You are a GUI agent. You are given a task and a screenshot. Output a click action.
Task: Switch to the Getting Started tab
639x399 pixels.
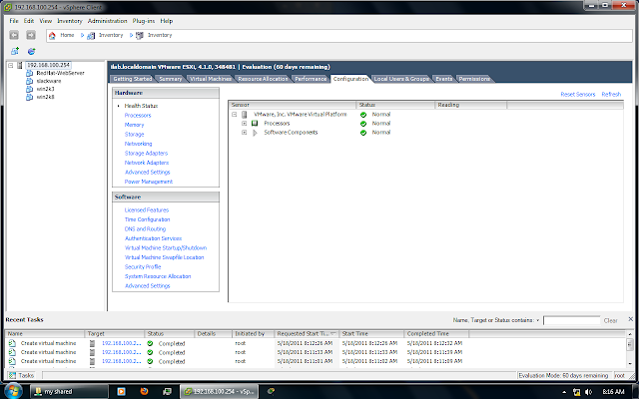click(133, 79)
